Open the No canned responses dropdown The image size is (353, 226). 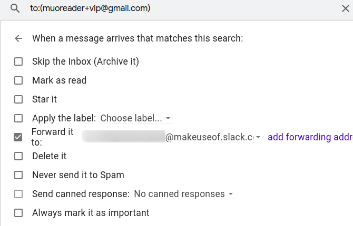[x=184, y=194]
